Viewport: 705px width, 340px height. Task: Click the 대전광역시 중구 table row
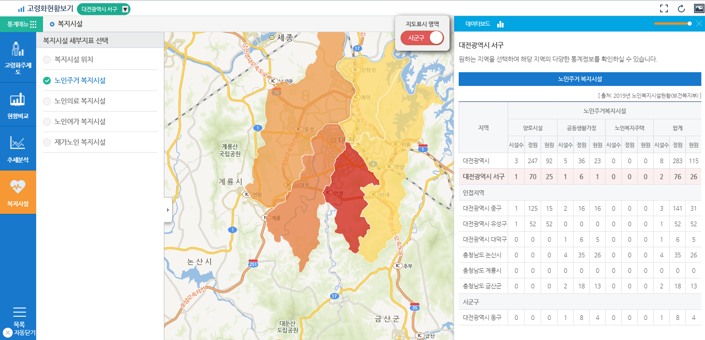coord(580,208)
